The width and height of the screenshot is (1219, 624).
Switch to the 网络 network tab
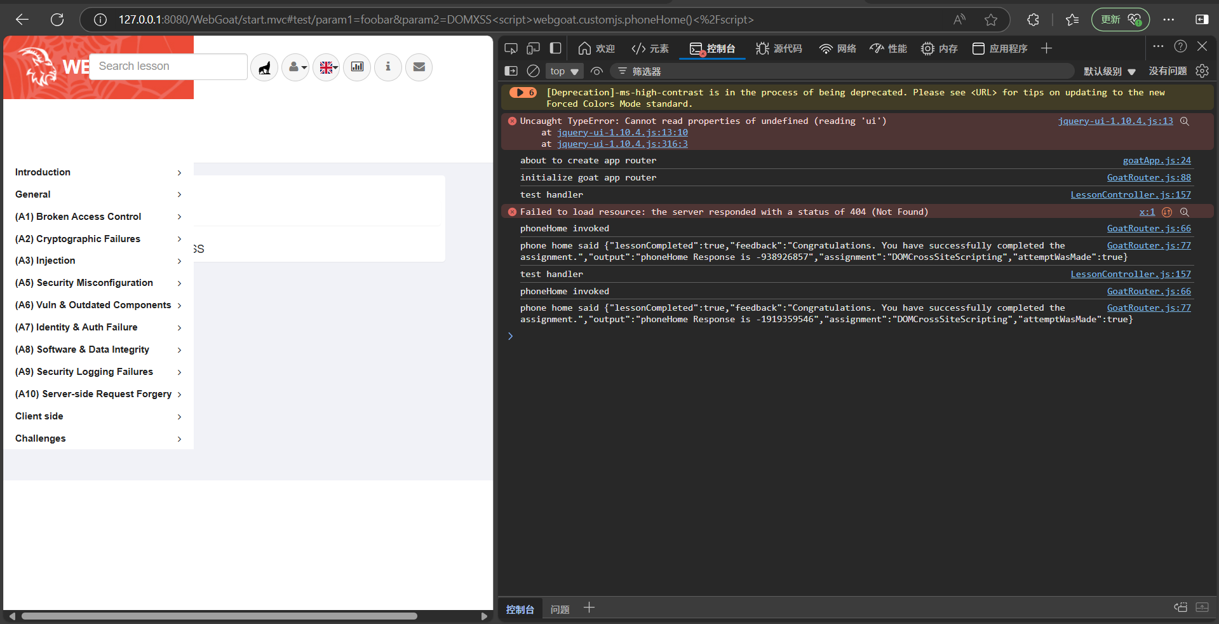coord(838,48)
